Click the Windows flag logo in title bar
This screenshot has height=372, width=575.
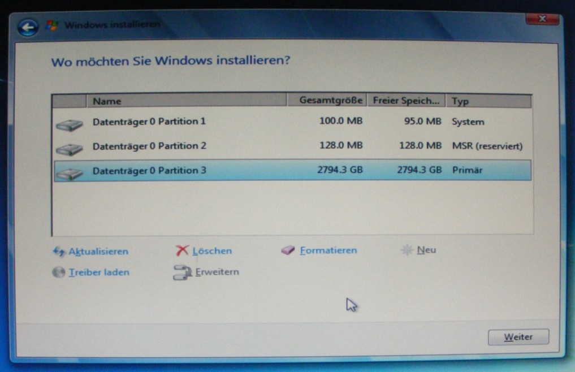point(51,25)
